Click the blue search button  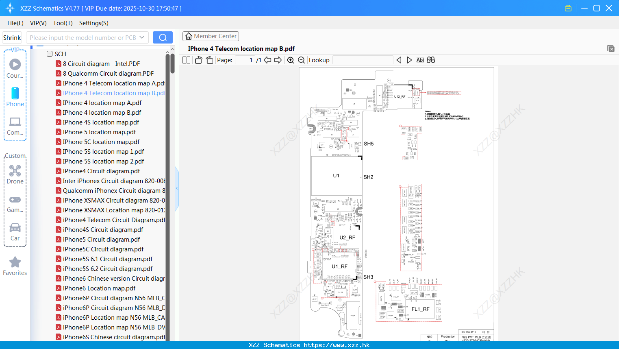[163, 37]
